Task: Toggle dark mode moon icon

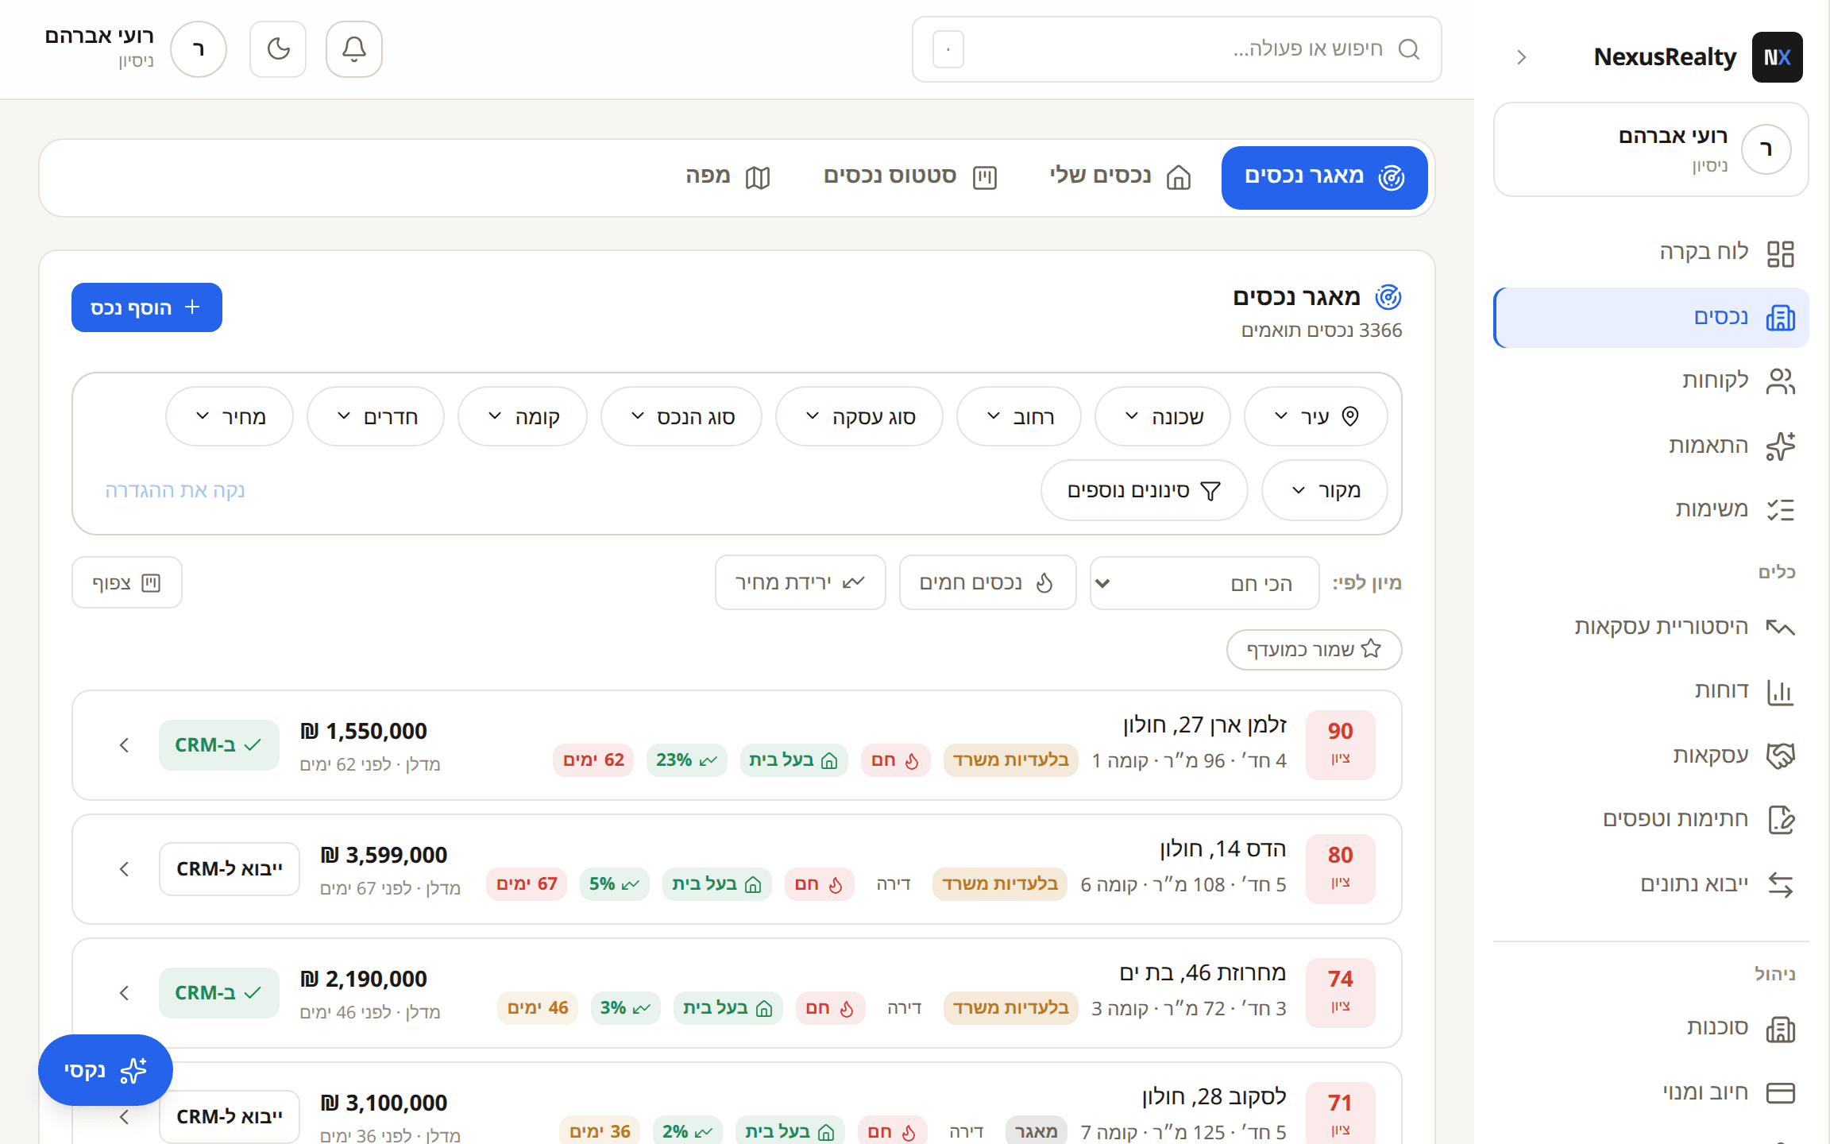Action: 278,49
